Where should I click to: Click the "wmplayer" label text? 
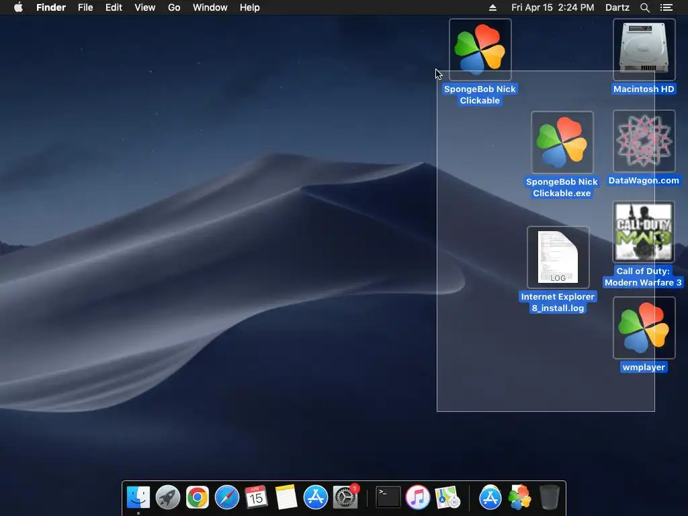644,368
